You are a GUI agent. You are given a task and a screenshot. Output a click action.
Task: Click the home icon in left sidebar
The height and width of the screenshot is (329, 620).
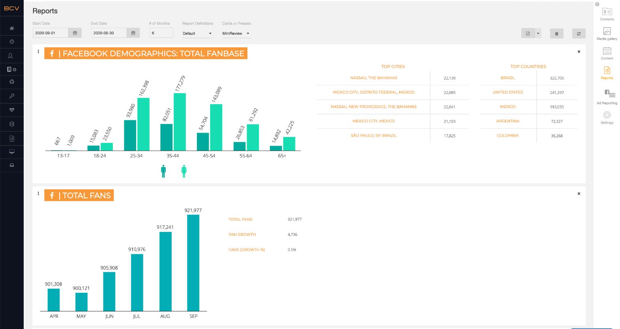point(12,28)
